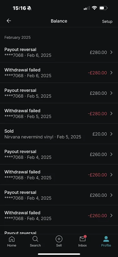Open the Profile person icon
The image size is (118, 257).
point(106,239)
